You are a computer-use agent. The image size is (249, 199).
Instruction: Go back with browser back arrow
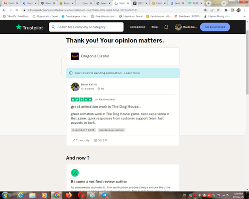[4, 10]
